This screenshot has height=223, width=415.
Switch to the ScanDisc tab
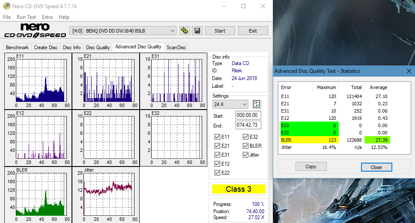tap(176, 48)
